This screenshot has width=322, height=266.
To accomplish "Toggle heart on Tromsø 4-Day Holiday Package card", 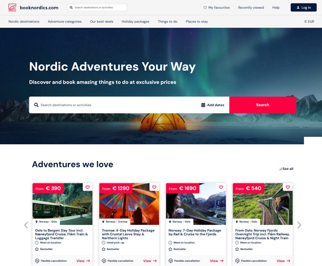I will [154, 187].
